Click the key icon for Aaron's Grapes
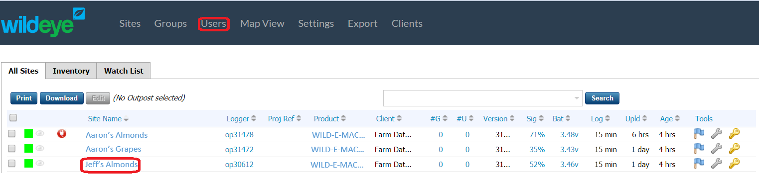Viewport: 759px width, 181px height. [x=734, y=148]
